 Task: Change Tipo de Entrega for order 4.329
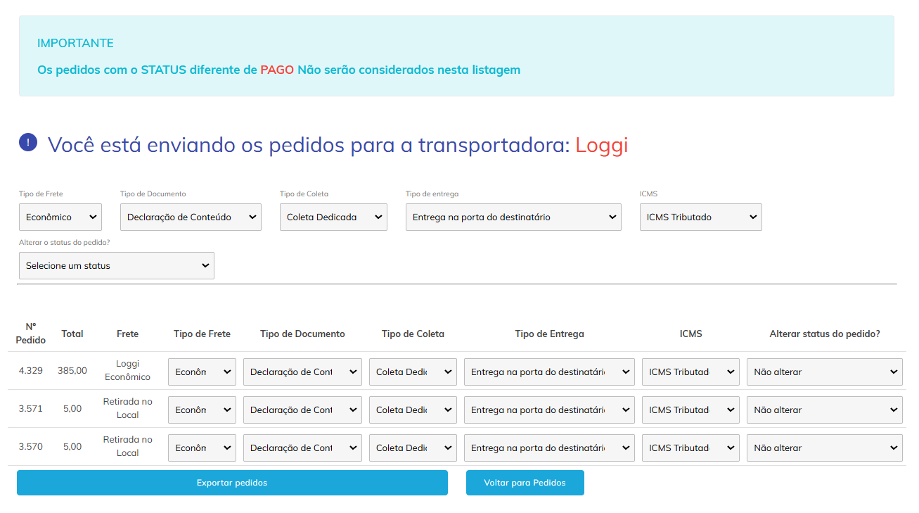coord(549,372)
